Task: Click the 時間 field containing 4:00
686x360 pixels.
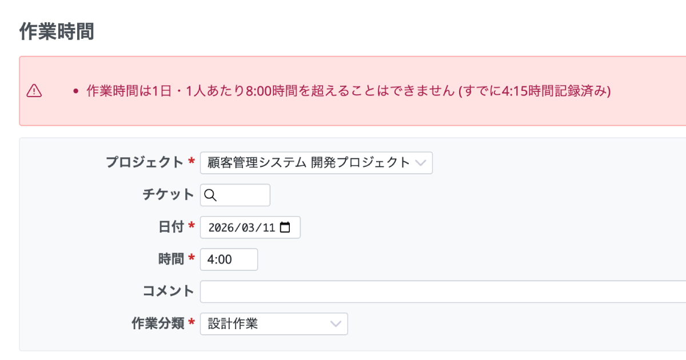Action: (229, 259)
